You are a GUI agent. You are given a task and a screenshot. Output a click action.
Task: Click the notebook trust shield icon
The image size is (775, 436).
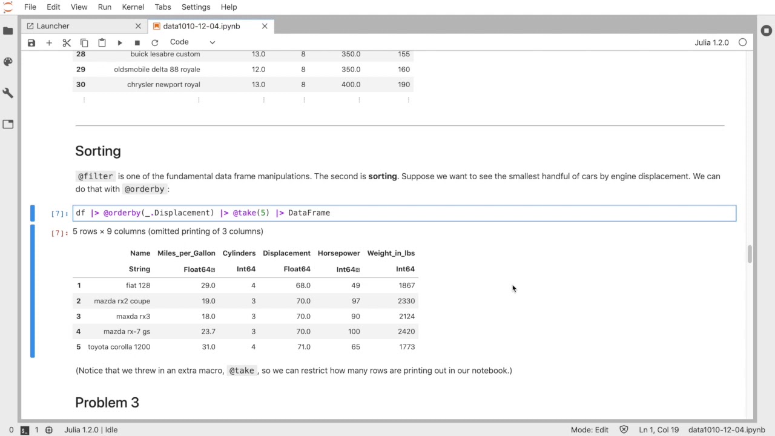tap(624, 430)
